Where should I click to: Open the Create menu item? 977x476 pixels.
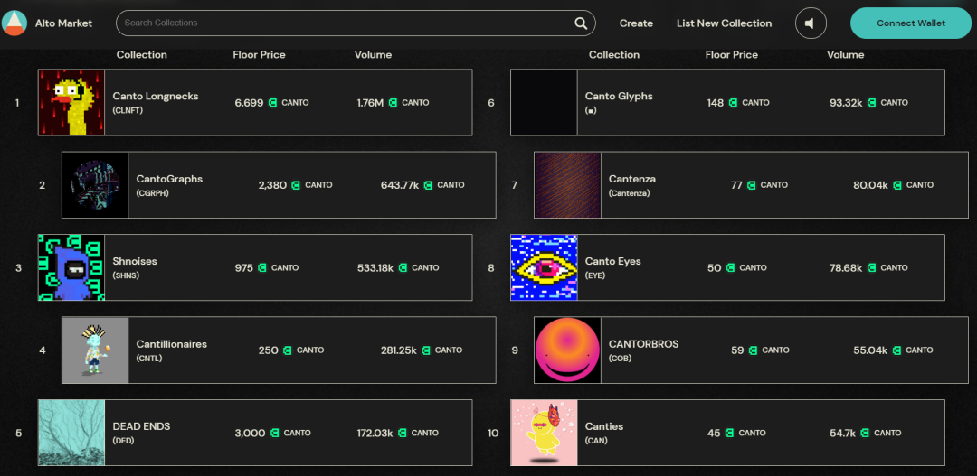[x=636, y=23]
